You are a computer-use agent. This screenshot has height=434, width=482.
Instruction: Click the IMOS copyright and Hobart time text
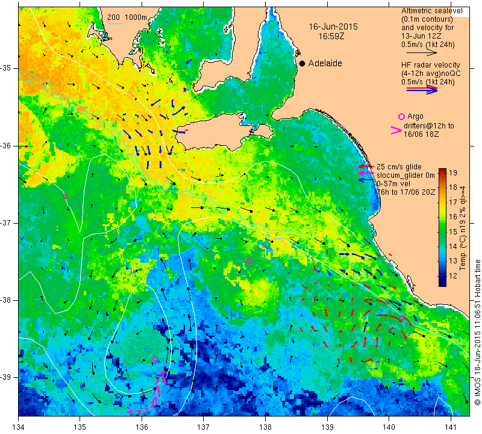(x=477, y=332)
